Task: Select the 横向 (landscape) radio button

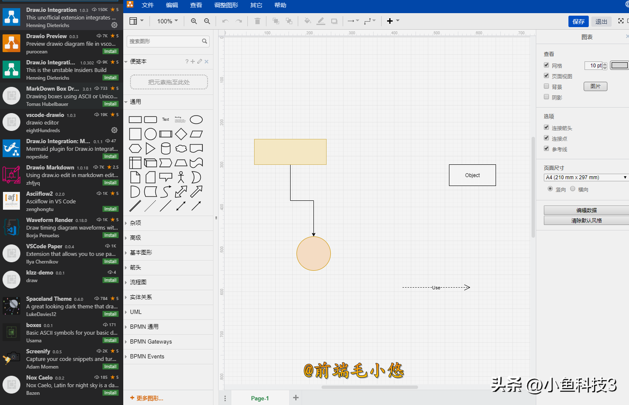Action: tap(573, 189)
